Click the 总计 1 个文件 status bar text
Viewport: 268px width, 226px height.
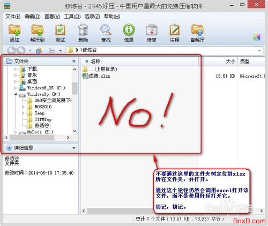click(x=180, y=219)
